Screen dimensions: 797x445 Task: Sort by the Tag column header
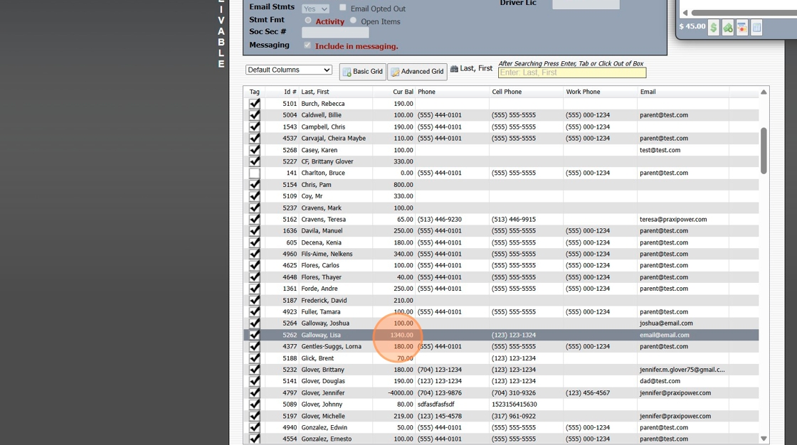coord(255,92)
